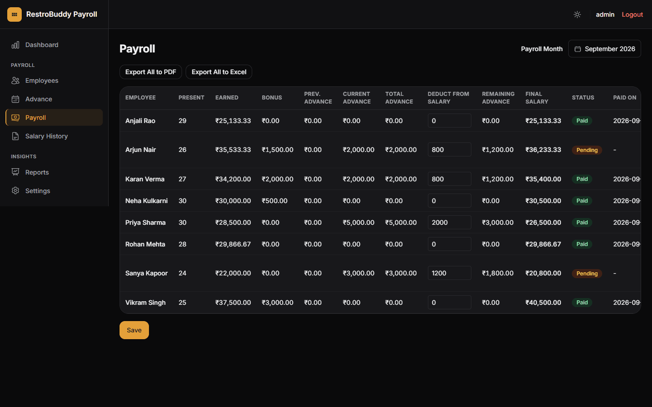Open the Dashboard page
This screenshot has height=407, width=652.
pos(54,45)
